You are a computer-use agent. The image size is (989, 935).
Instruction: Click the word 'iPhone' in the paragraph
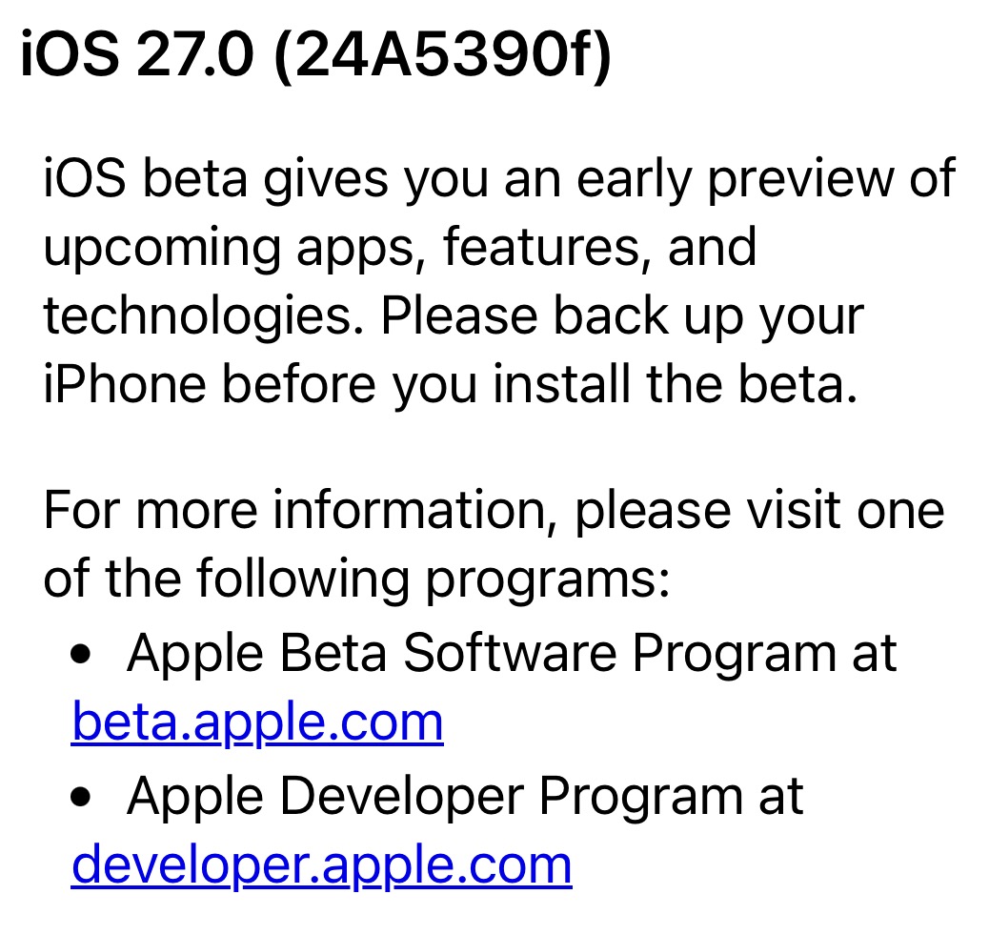click(x=125, y=384)
